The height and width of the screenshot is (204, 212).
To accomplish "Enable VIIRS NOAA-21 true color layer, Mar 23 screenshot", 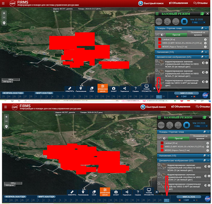I will (x=156, y=70).
